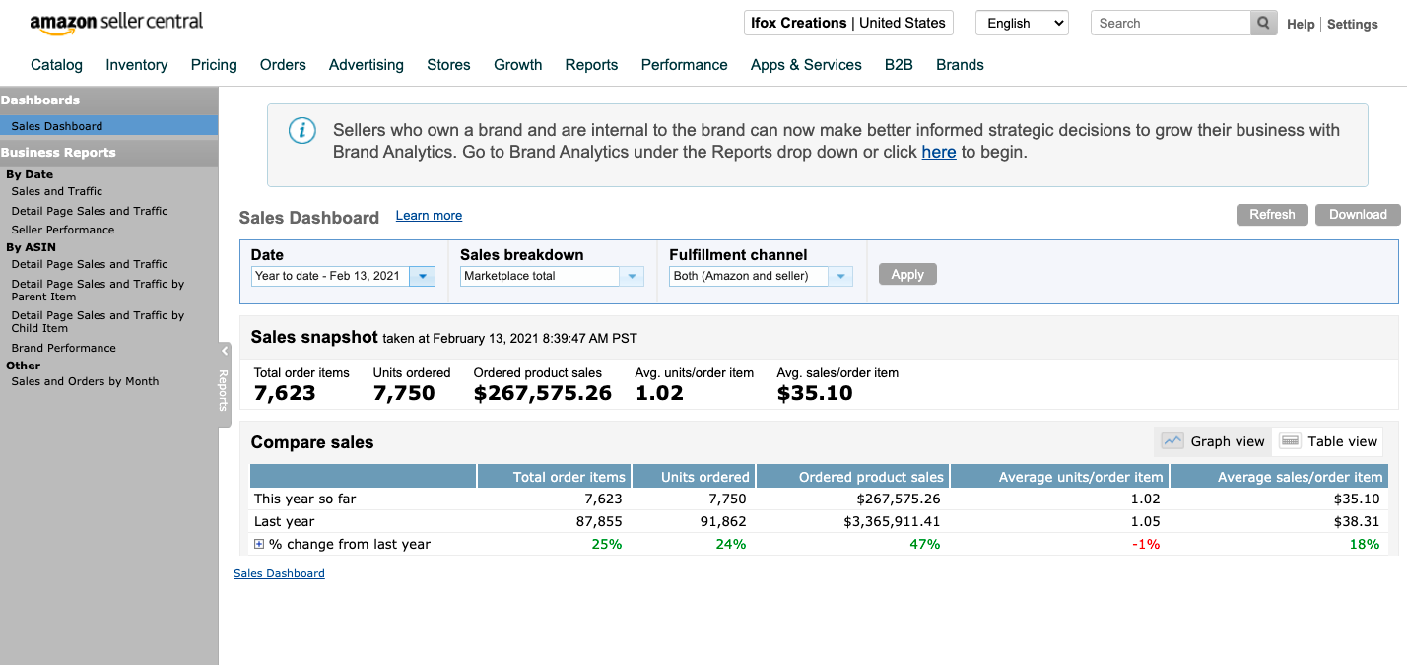Click the Total order items column header
Screen dimensions: 1407x665
click(x=555, y=477)
